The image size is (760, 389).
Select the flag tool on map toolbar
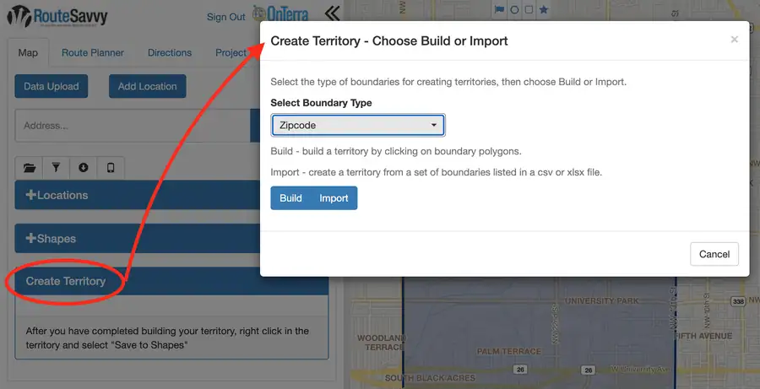[499, 9]
